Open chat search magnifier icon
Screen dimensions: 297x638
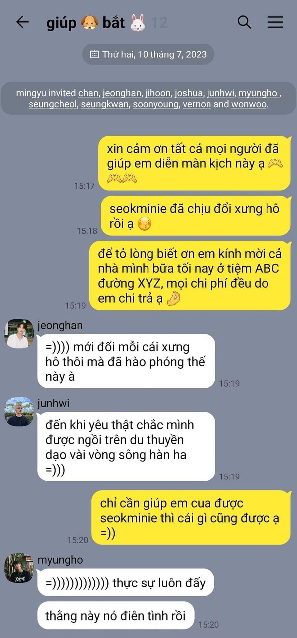click(244, 22)
